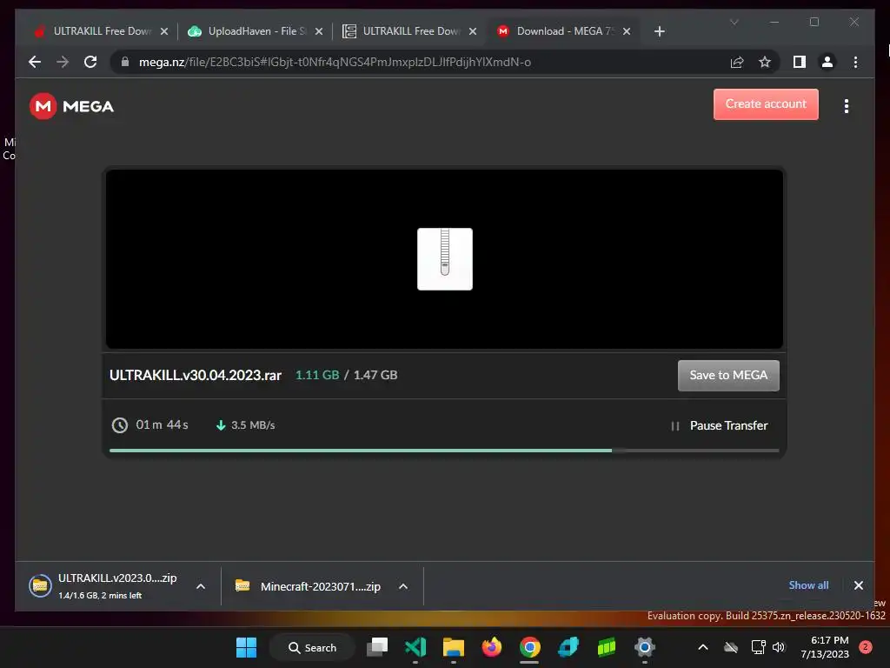The height and width of the screenshot is (668, 890).
Task: Open Chrome profile menu
Action: 827,62
